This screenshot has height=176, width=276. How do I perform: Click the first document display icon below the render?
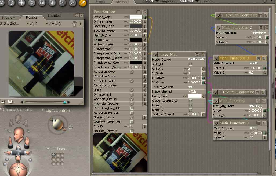(x=3, y=102)
